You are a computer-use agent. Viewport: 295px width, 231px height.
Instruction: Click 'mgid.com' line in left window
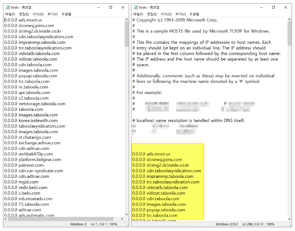click(21, 182)
